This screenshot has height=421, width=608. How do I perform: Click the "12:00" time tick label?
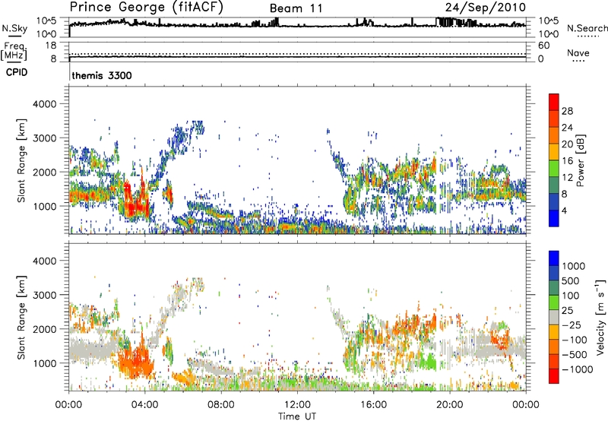pyautogui.click(x=297, y=405)
